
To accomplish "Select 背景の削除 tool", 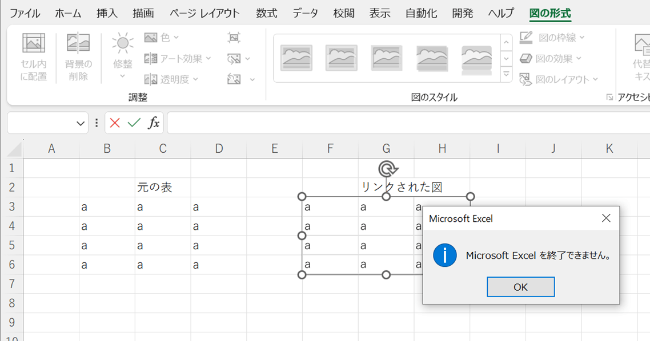I will click(78, 57).
